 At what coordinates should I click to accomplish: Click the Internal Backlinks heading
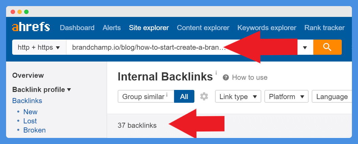click(165, 77)
